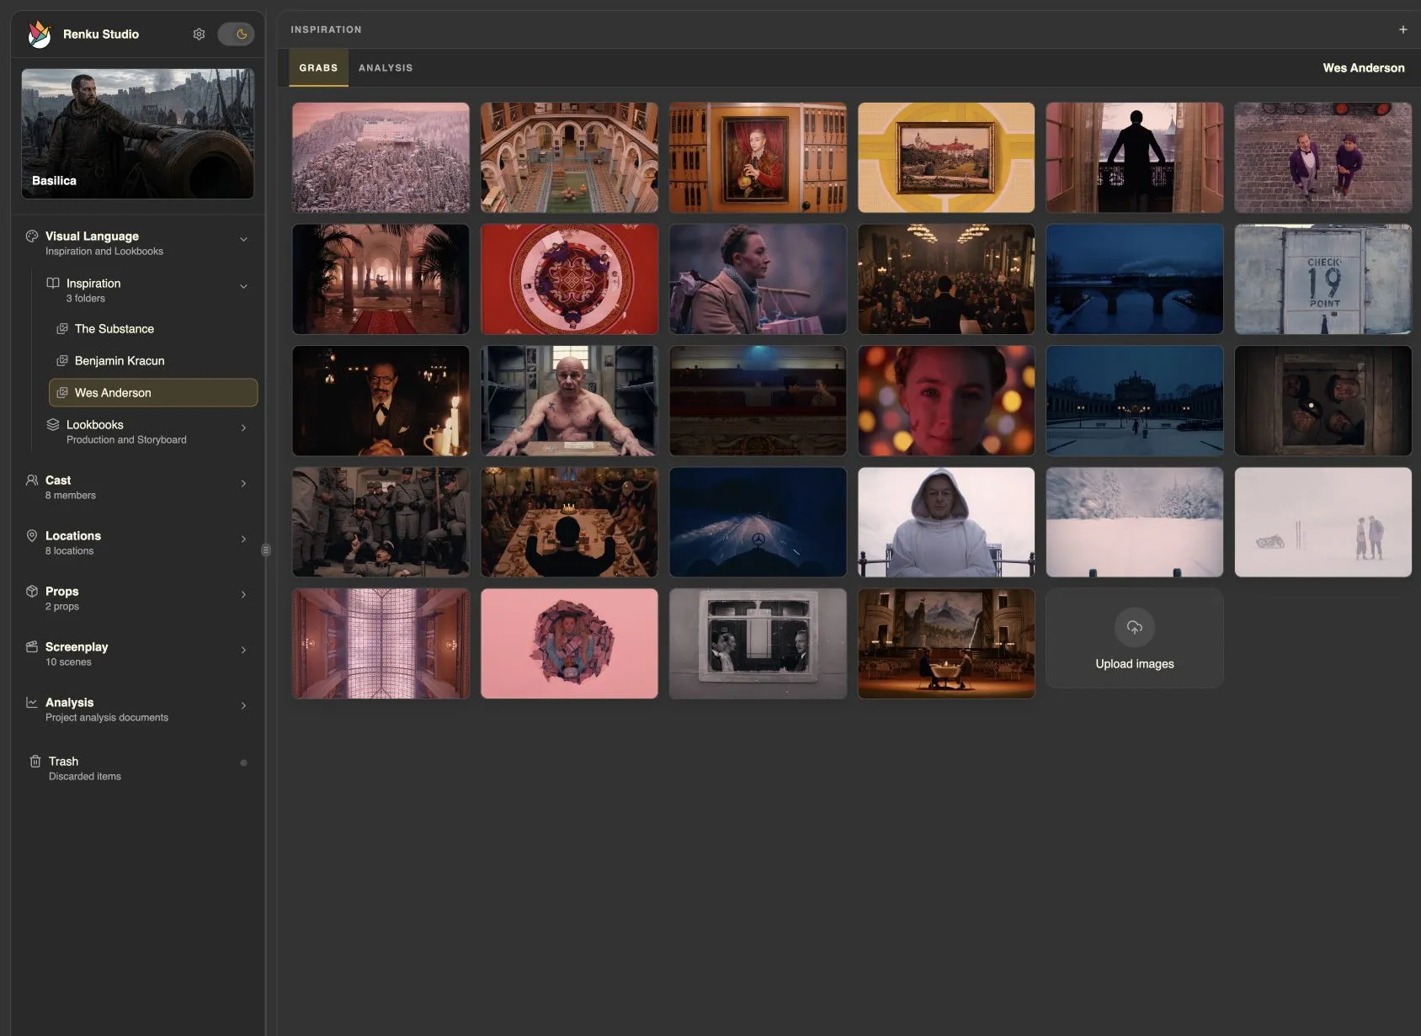Viewport: 1421px width, 1036px height.
Task: Click the Inspiration panel heading
Action: (326, 29)
